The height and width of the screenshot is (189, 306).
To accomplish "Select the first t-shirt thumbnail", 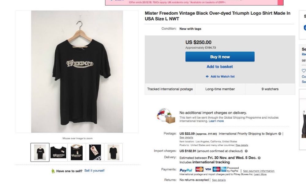I will click(x=40, y=152).
